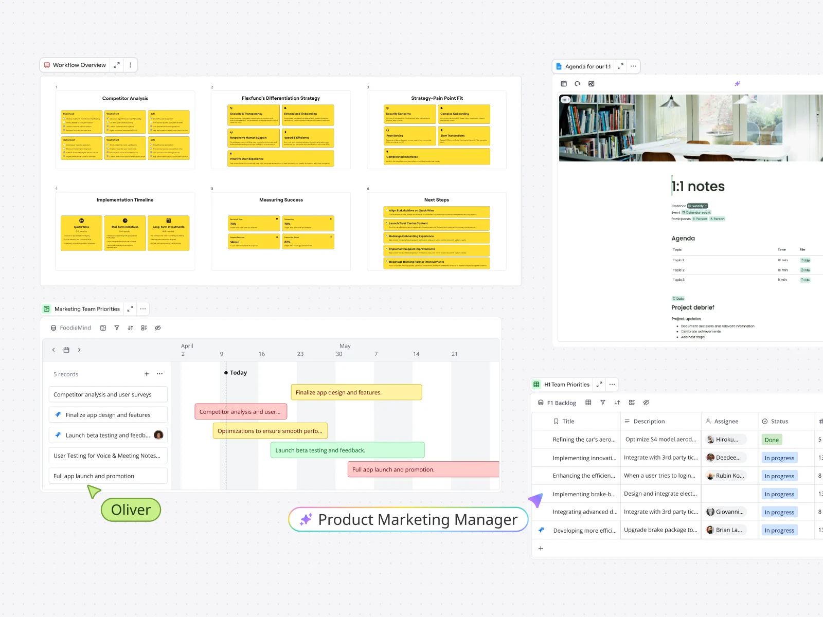This screenshot has height=617, width=823.
Task: Click the Brian La assignee cell
Action: coord(729,530)
